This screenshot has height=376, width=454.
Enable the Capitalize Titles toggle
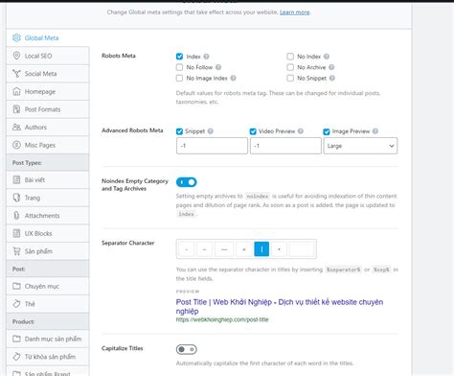187,349
